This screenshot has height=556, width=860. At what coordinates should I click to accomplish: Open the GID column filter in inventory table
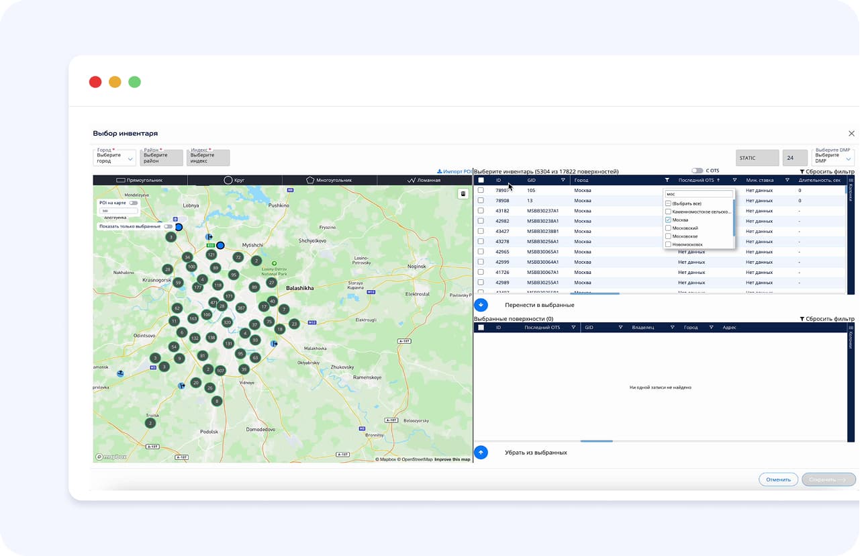click(563, 180)
